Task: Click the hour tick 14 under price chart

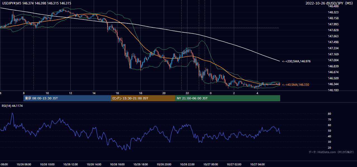Action: 94,93
